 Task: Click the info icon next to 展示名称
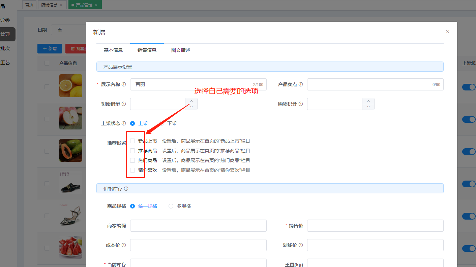click(x=124, y=85)
